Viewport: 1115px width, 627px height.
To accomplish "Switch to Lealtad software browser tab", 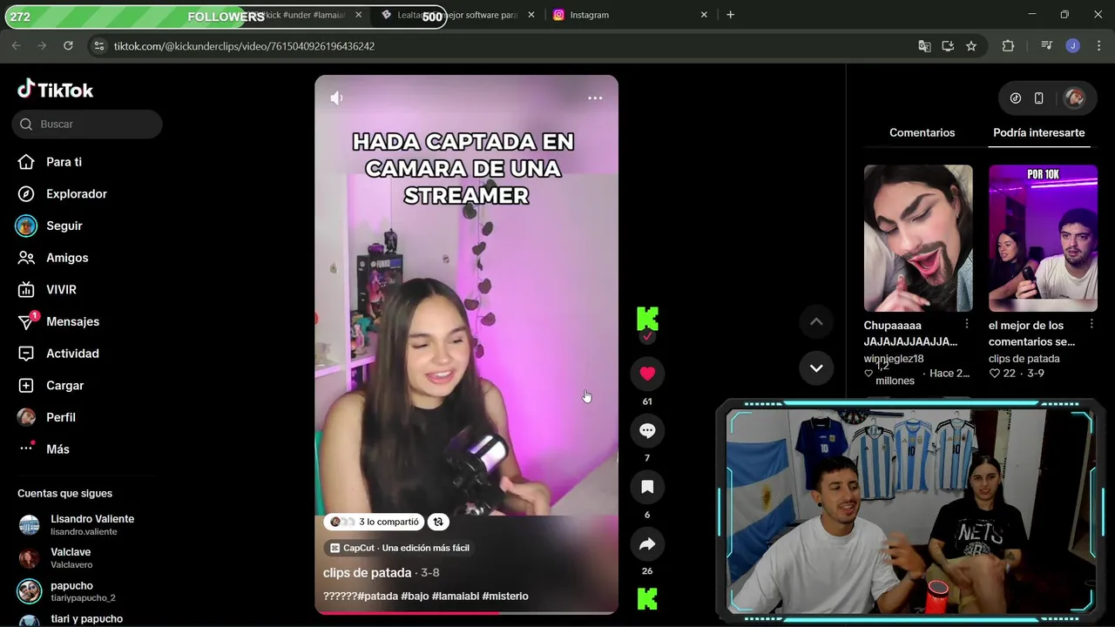I will pos(457,15).
